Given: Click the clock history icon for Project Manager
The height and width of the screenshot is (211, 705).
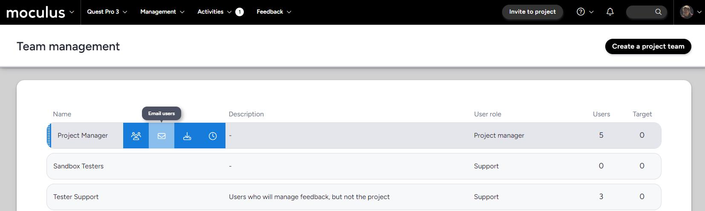Looking at the screenshot, I should pyautogui.click(x=213, y=136).
